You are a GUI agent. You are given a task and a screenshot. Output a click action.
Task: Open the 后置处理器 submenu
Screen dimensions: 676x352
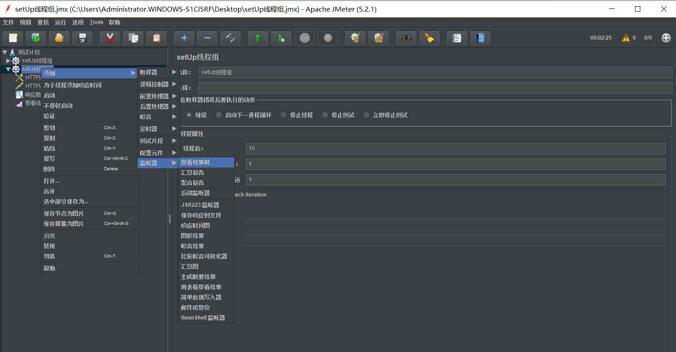[x=158, y=106]
